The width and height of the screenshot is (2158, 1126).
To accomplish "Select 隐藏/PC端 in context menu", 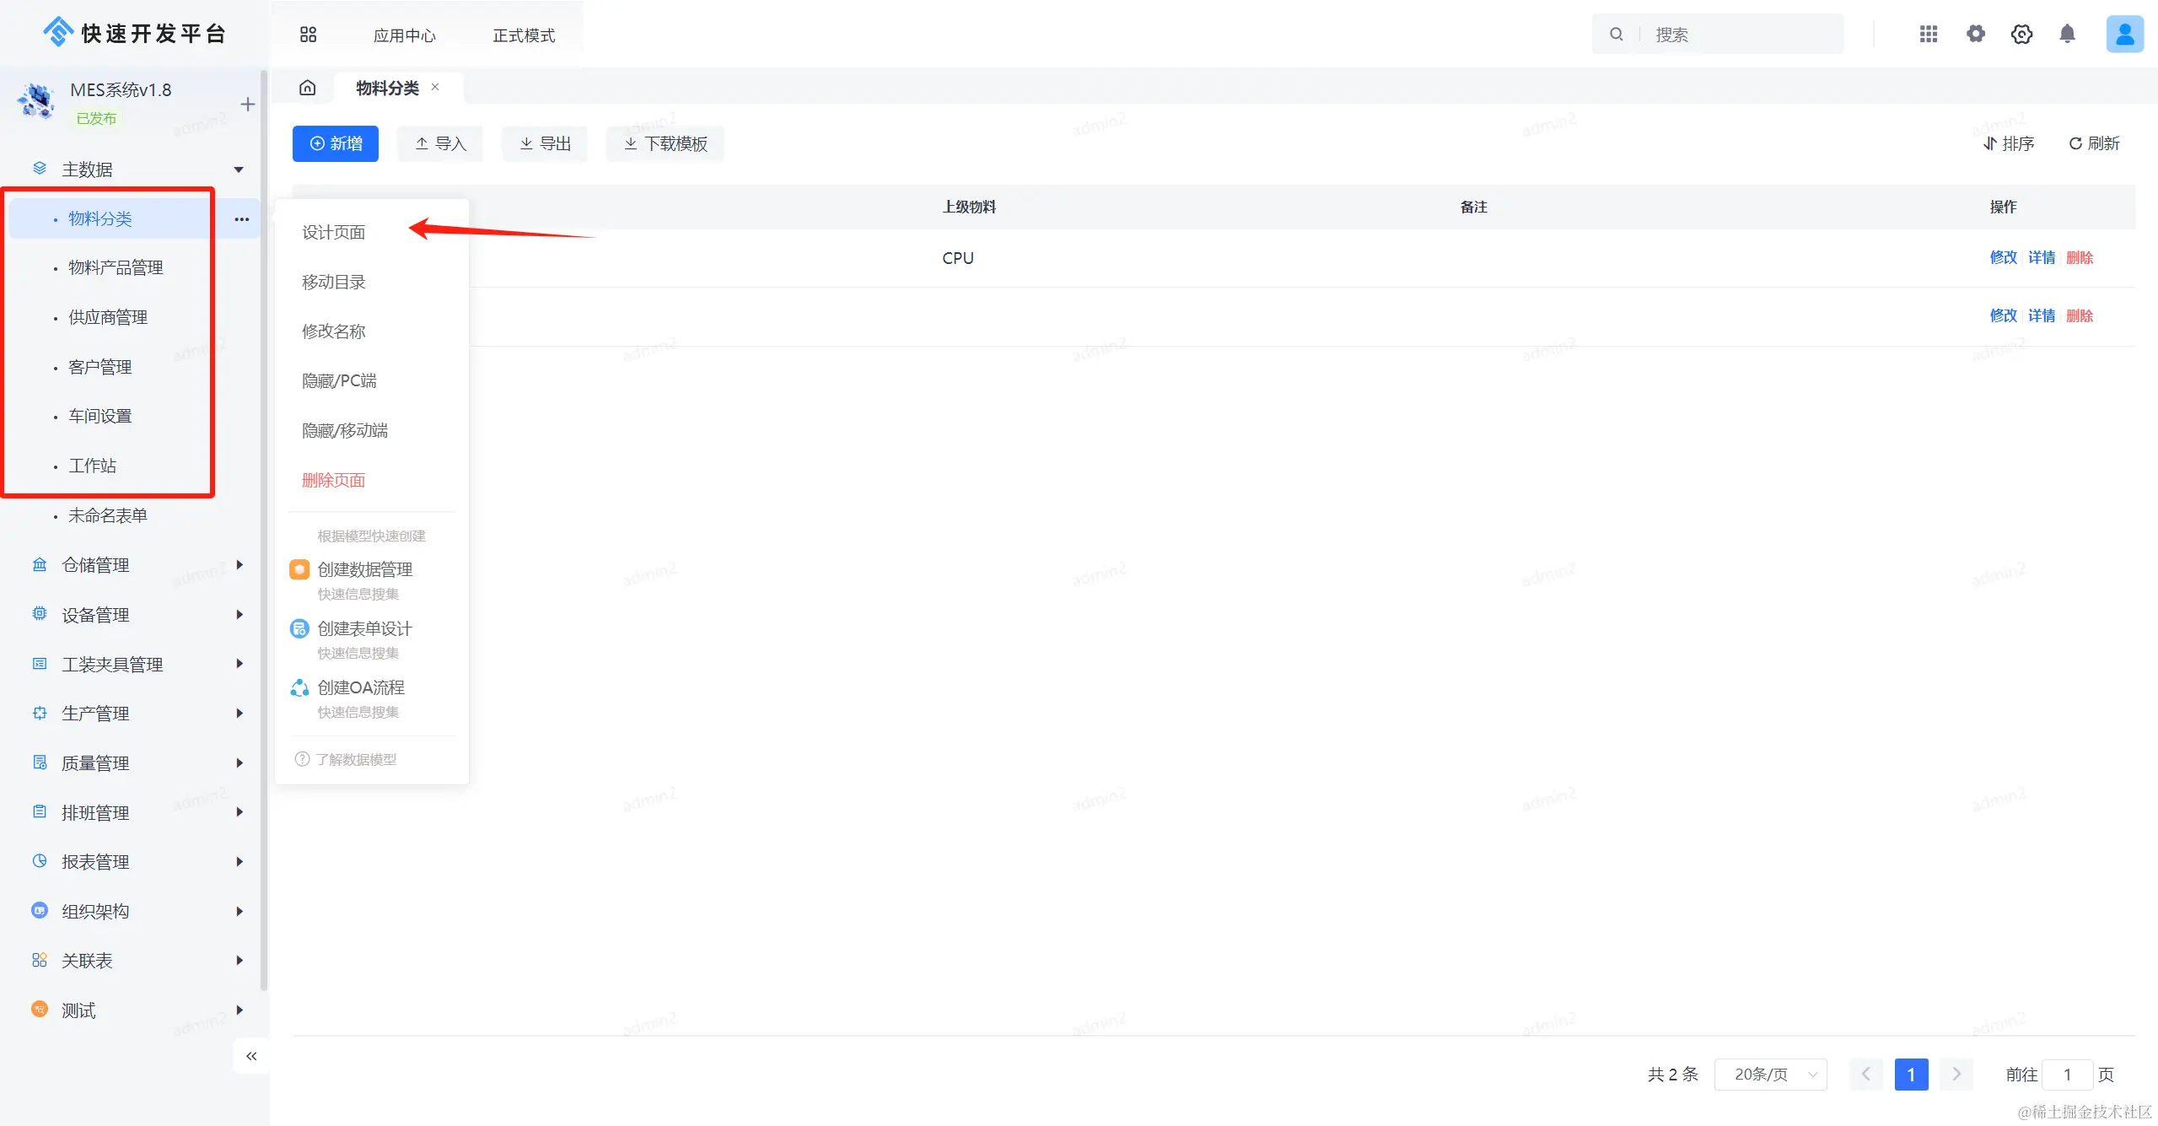I will [x=339, y=381].
